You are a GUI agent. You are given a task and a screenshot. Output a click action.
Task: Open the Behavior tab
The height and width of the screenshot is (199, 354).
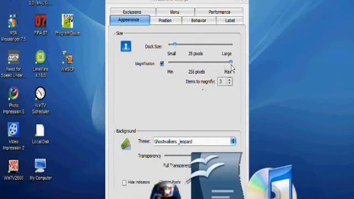(199, 20)
